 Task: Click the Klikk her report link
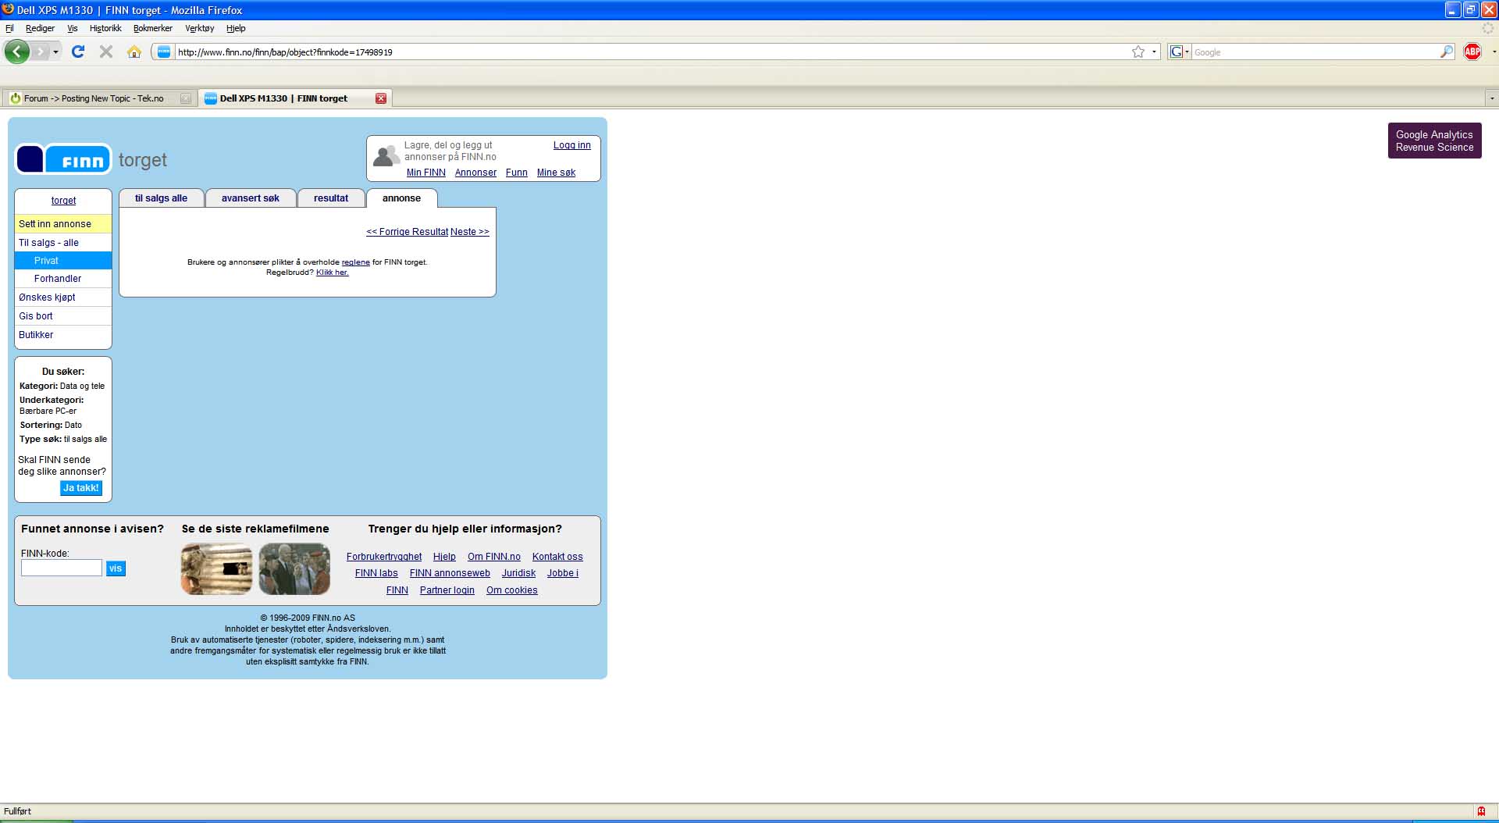[333, 273]
